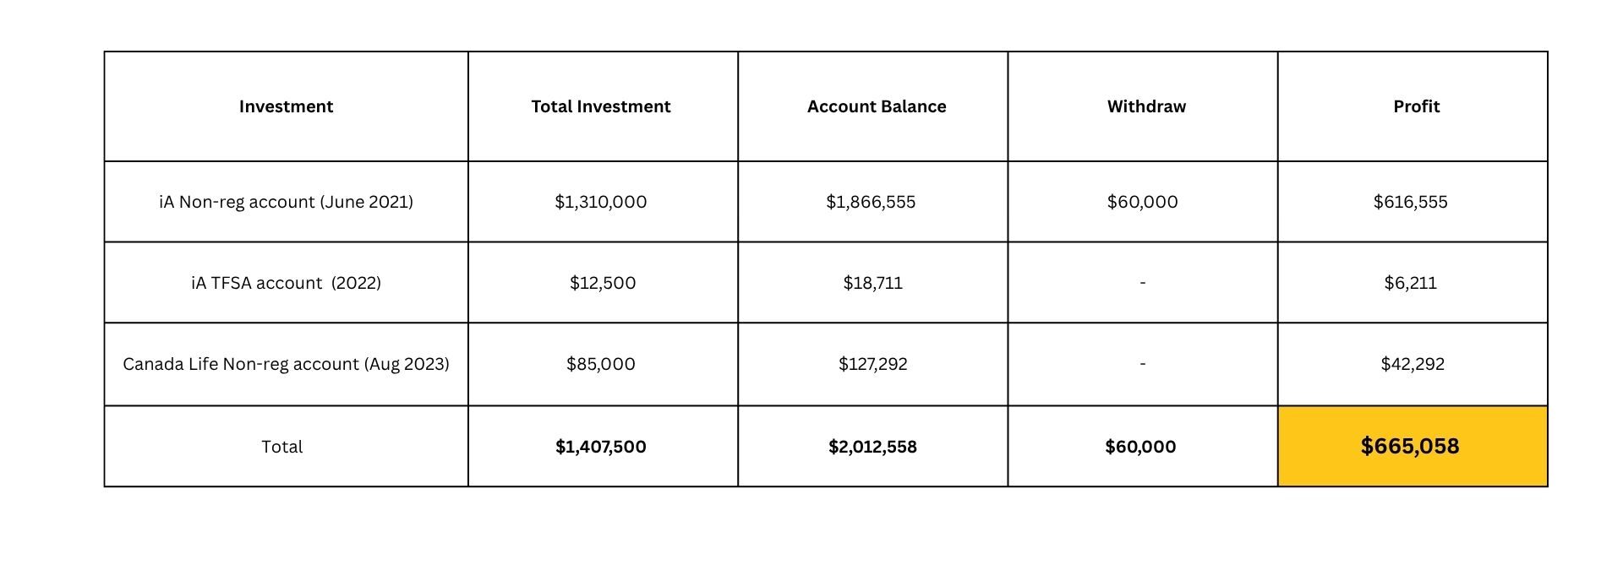Click the $6,211 profit cell
1623x570 pixels.
(1410, 283)
